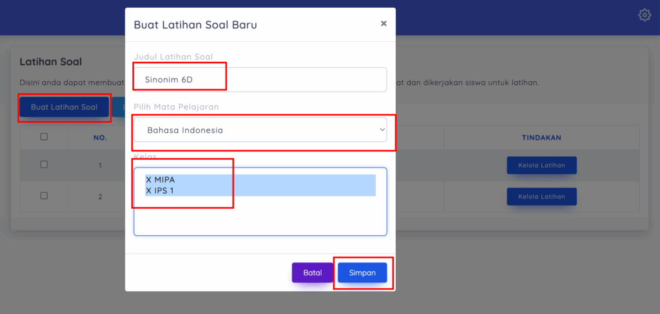
Task: Click the NO. column header
Action: pos(100,137)
